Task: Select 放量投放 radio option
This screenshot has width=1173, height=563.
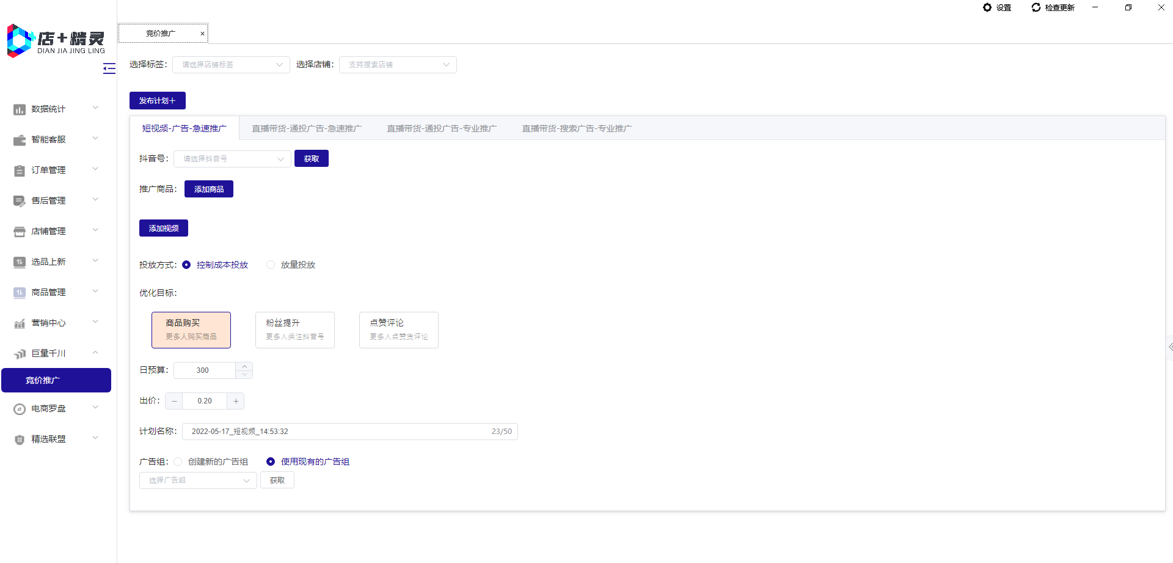Action: click(271, 265)
